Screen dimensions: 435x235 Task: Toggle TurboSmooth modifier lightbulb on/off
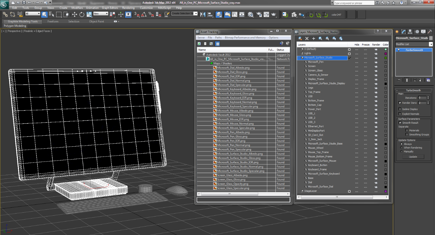pyautogui.click(x=399, y=50)
